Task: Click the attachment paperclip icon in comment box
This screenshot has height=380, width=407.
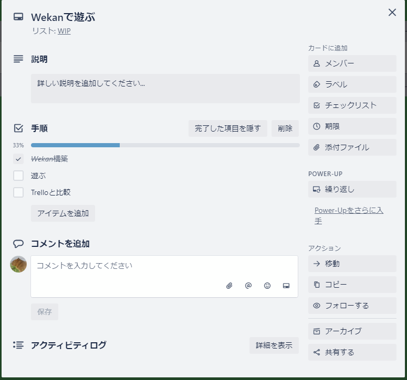Action: coord(229,286)
